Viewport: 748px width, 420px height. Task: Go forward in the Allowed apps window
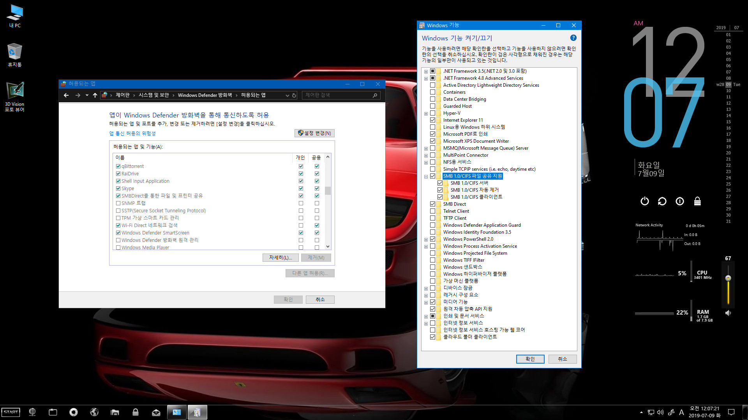78,95
